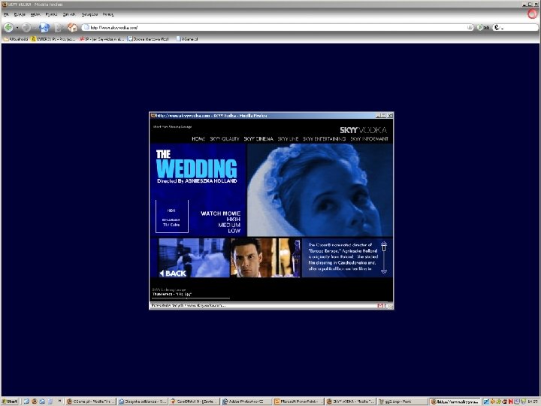This screenshot has width=541, height=406.
Task: Open the Windows Start button
Action: point(10,401)
